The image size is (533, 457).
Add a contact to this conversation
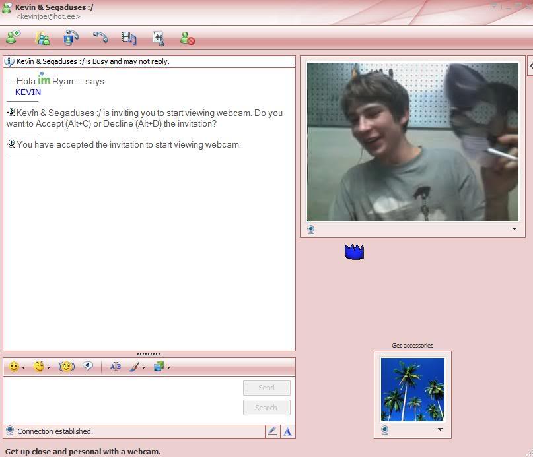point(12,38)
